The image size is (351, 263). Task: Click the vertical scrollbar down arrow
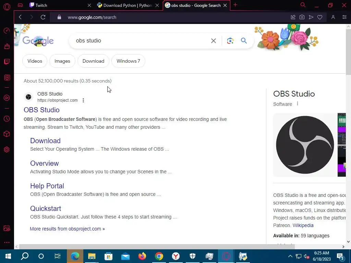coord(348,242)
